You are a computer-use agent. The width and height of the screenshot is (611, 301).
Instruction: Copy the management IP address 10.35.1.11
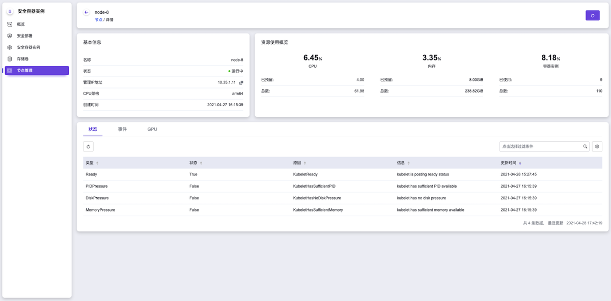point(241,82)
